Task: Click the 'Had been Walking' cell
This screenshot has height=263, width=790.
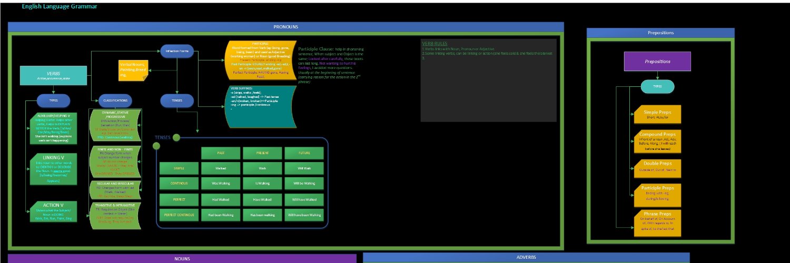Action: click(221, 215)
